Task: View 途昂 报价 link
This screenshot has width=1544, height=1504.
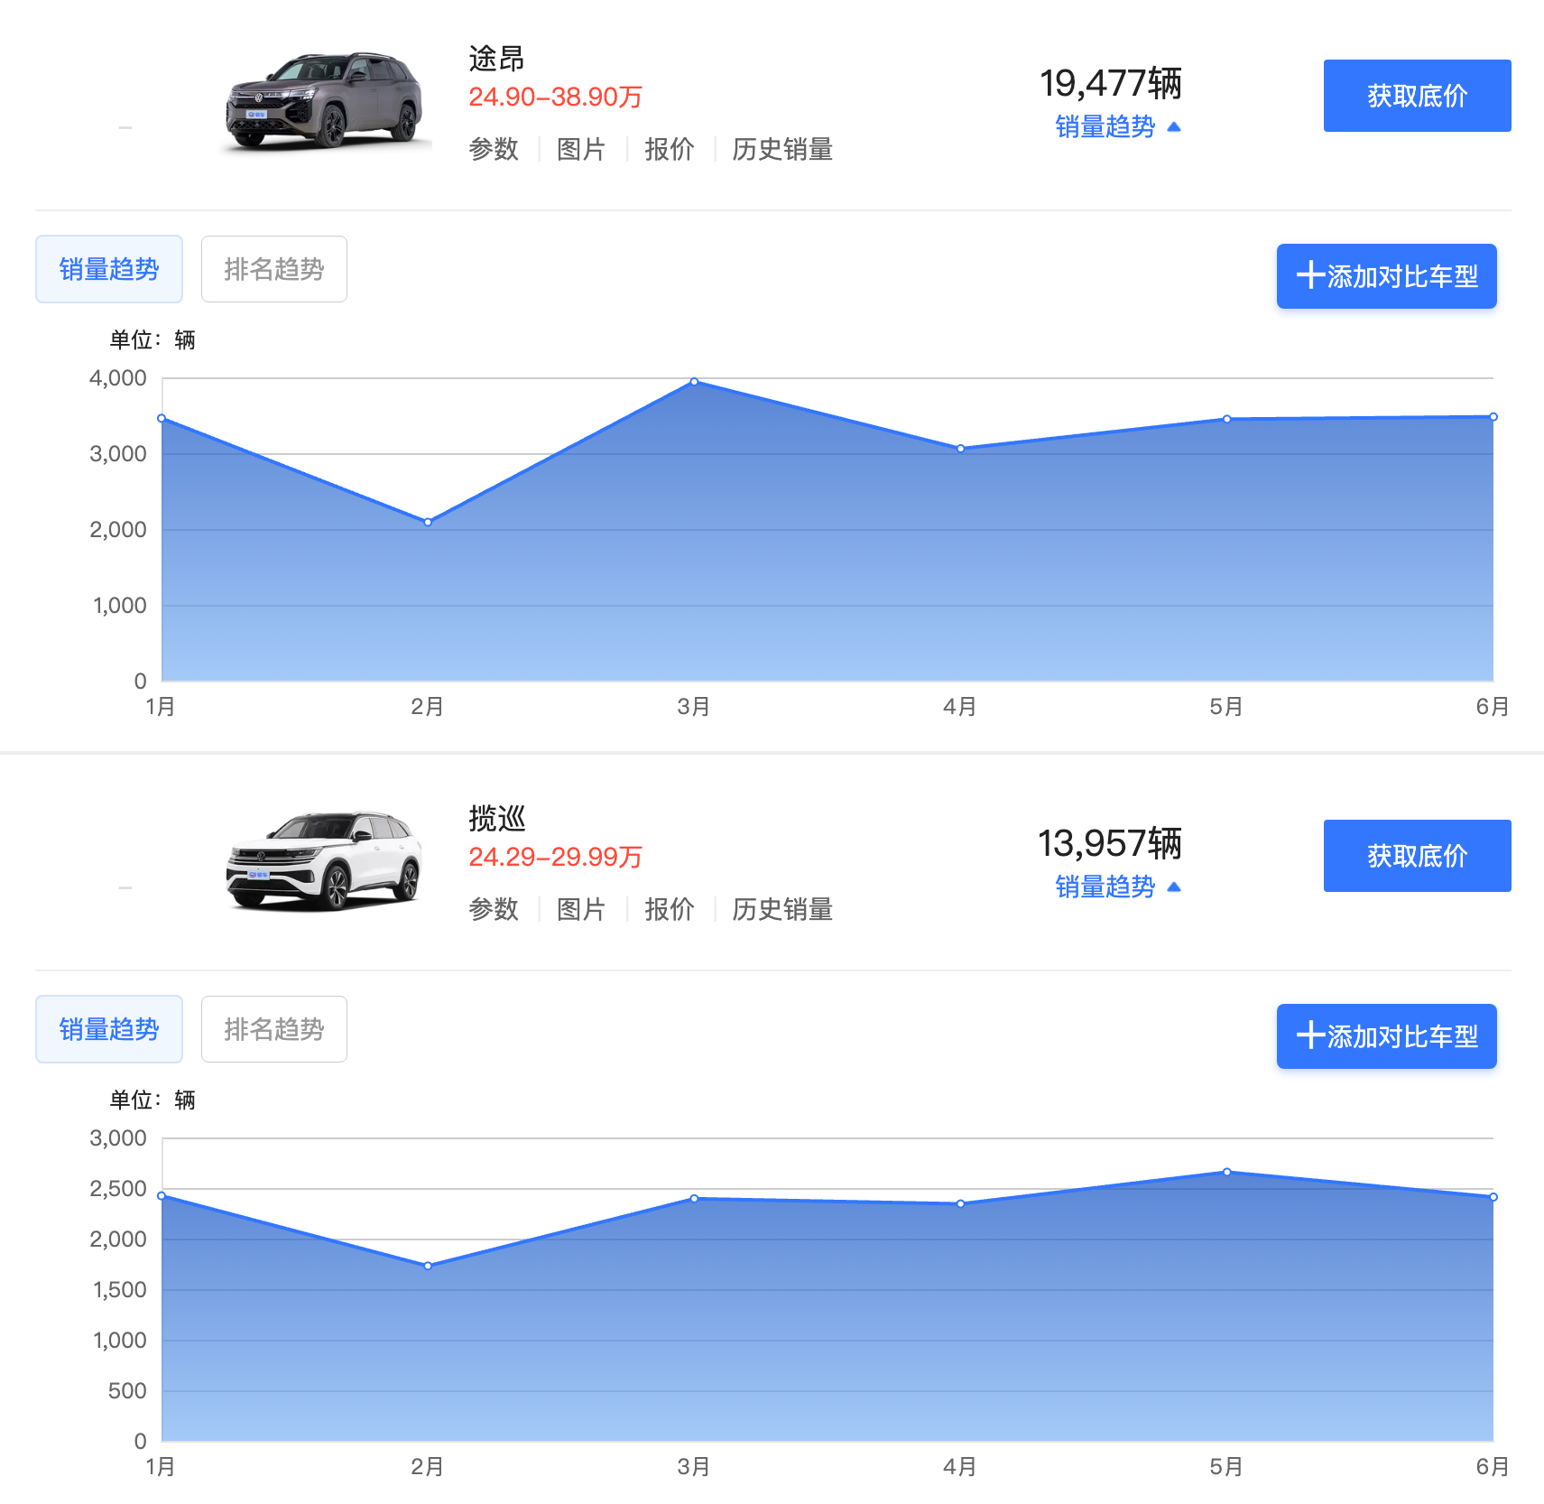Action: 669,149
